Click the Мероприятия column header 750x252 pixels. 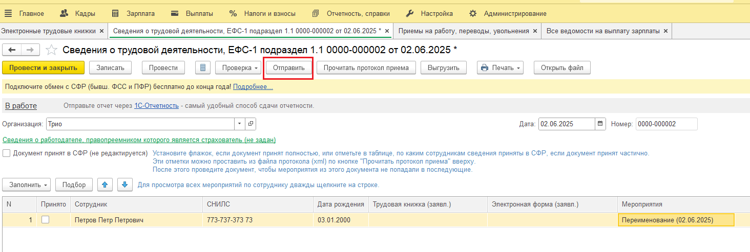point(683,204)
